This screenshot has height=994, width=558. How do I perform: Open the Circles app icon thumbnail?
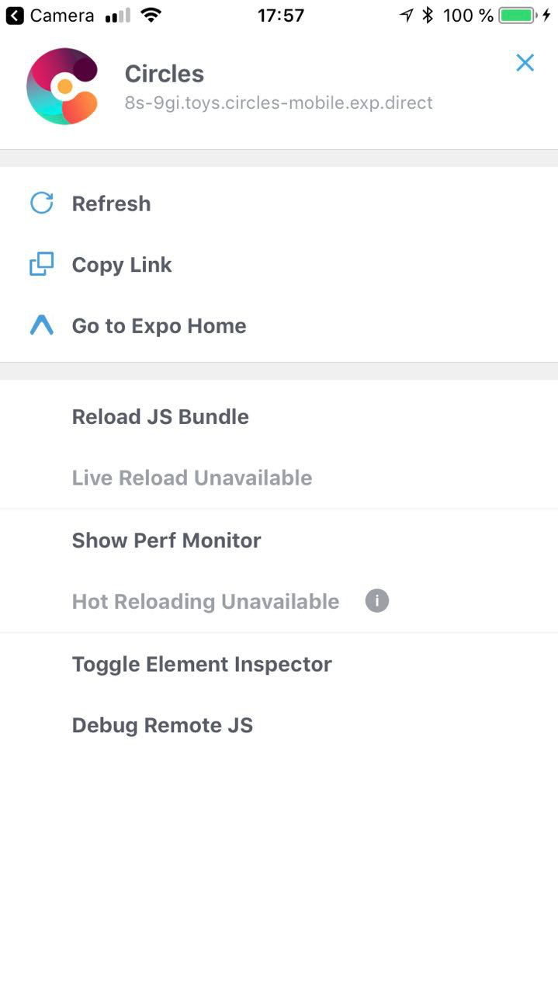(x=62, y=86)
